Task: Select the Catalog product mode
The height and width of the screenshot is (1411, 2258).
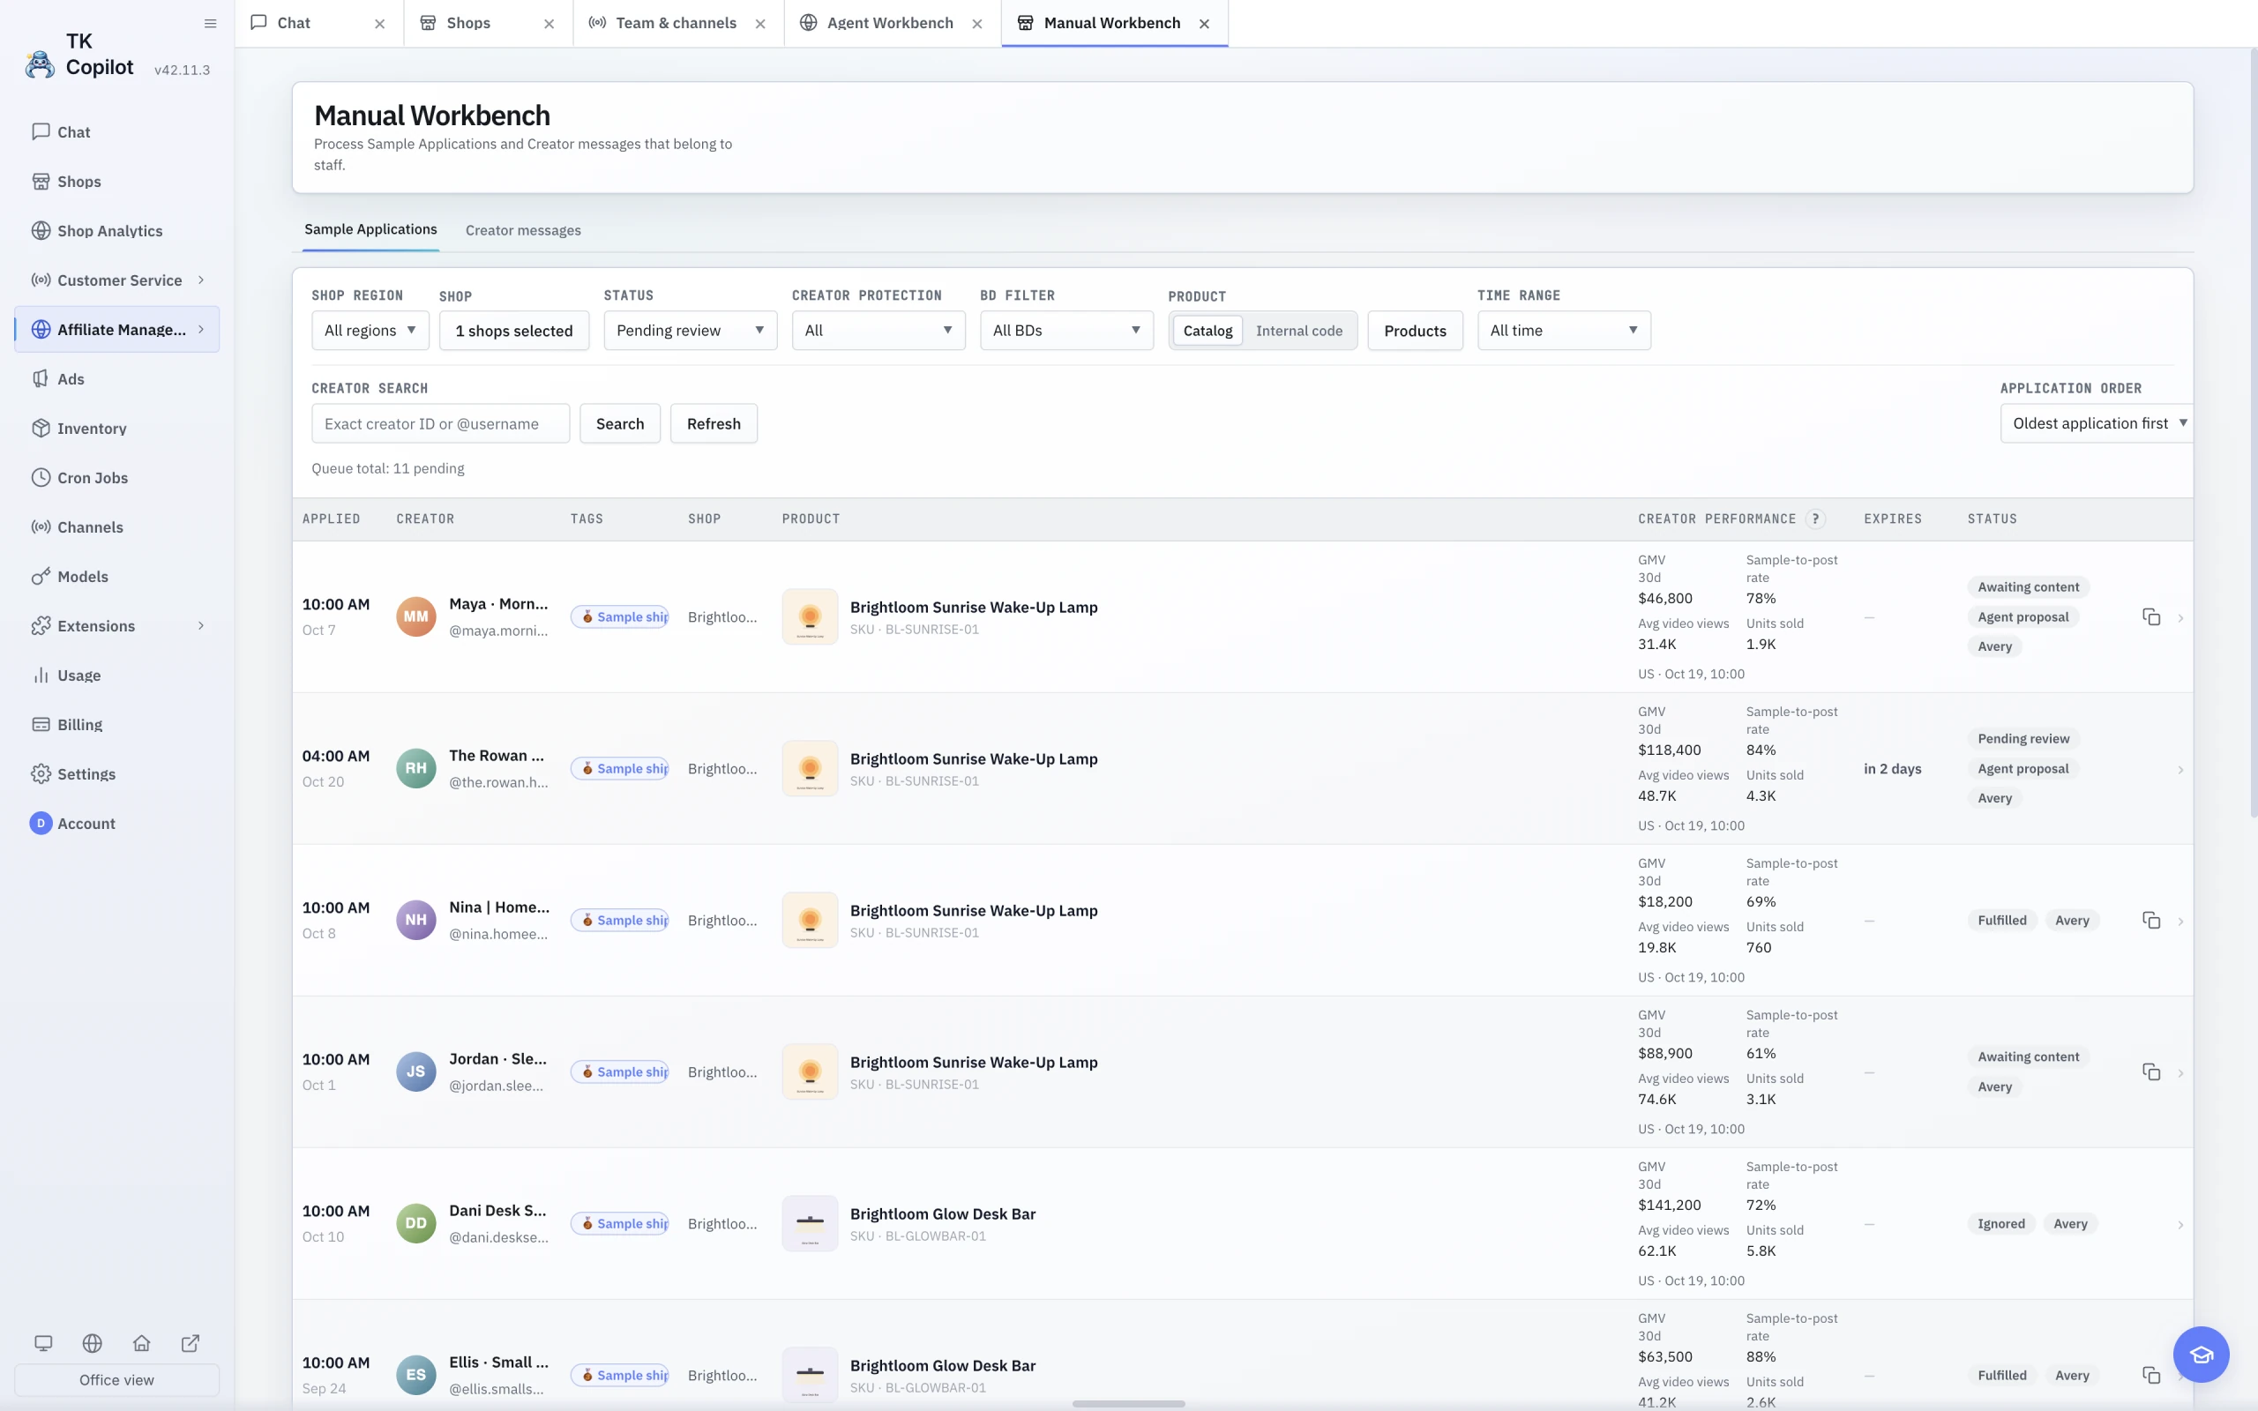Action: [1208, 331]
